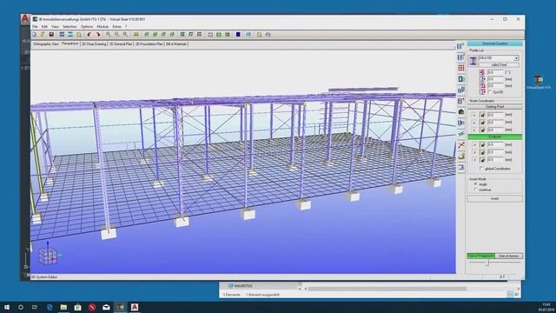Enable the global Coordinates checkbox

point(481,169)
